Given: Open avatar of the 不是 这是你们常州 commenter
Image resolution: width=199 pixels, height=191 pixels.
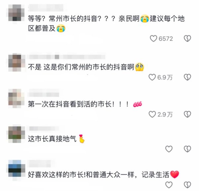Looking at the screenshot, I should [x=17, y=63].
